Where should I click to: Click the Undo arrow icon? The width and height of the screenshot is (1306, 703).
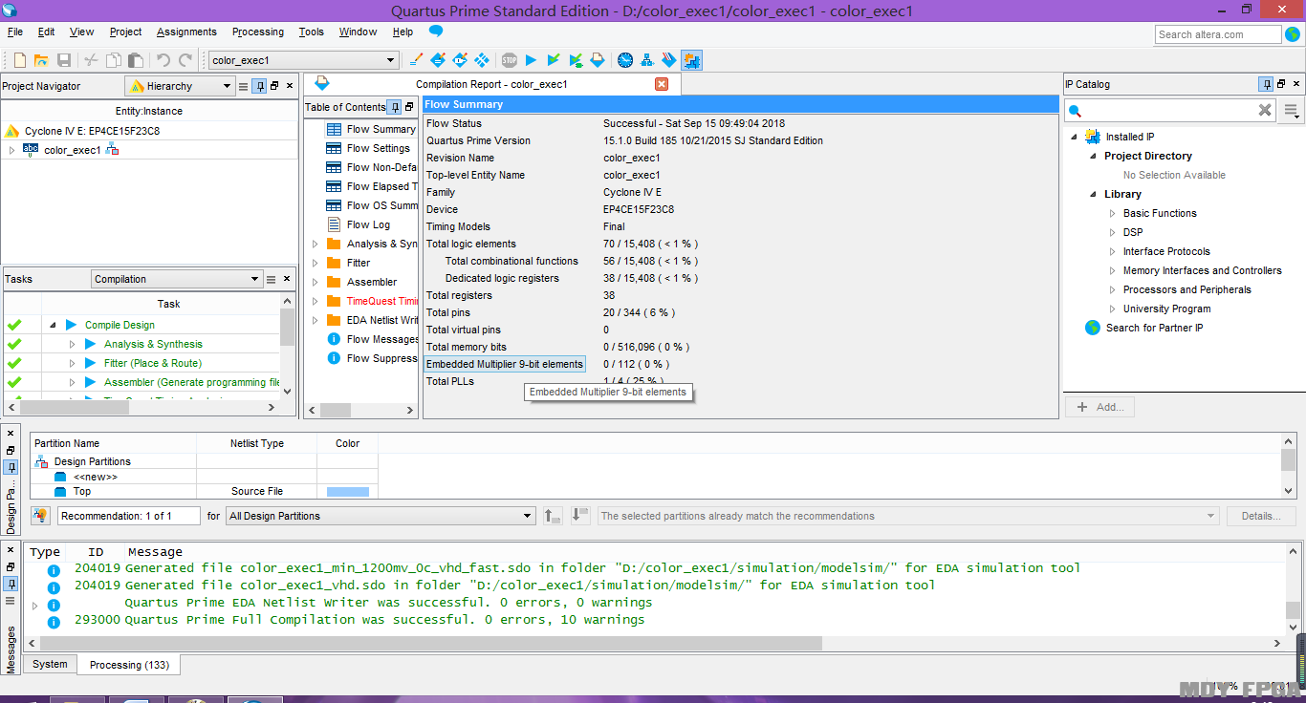coord(163,60)
